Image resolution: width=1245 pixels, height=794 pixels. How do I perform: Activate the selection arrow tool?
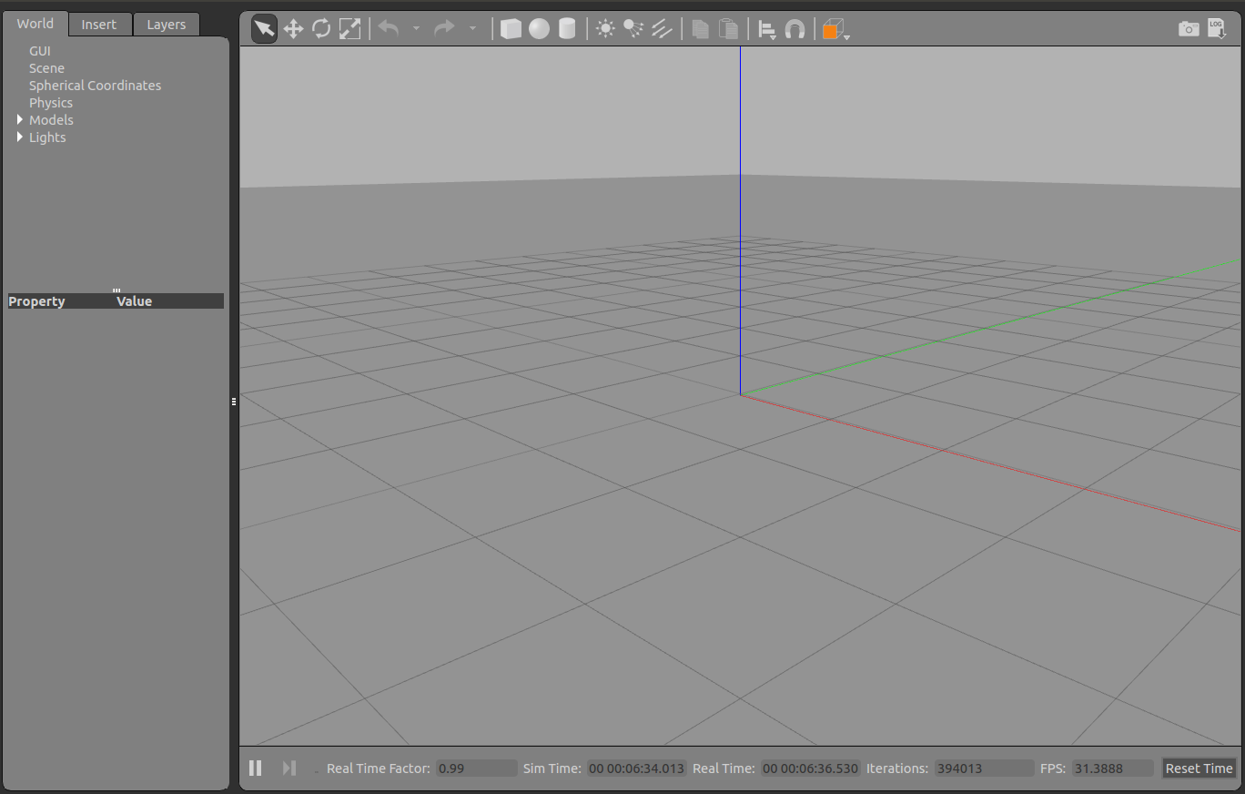(x=264, y=29)
